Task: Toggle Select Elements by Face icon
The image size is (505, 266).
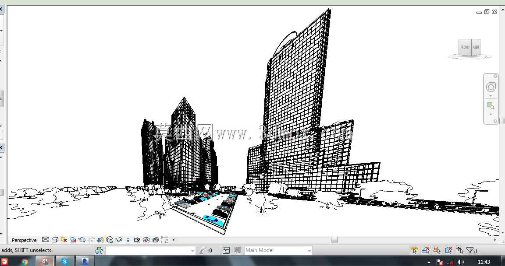Action: (448, 250)
